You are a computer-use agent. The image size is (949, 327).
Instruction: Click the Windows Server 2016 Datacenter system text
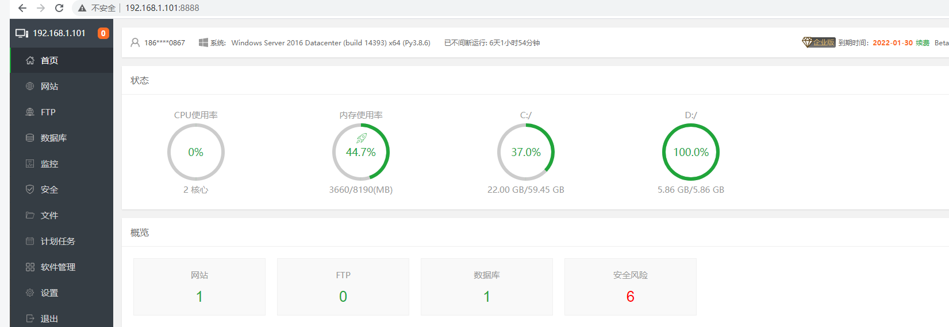coord(331,43)
